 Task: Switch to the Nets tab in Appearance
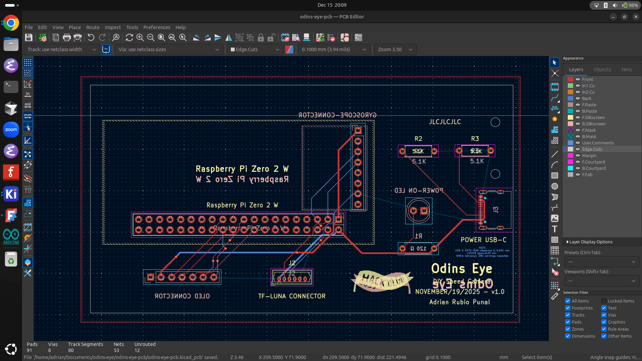click(x=626, y=69)
